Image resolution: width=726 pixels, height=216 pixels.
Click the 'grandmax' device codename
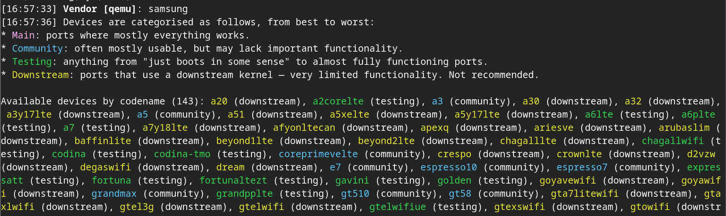click(x=114, y=194)
